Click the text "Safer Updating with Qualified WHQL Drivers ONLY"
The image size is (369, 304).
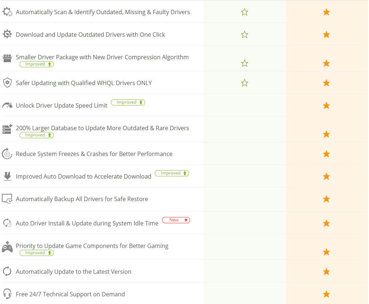tap(84, 83)
